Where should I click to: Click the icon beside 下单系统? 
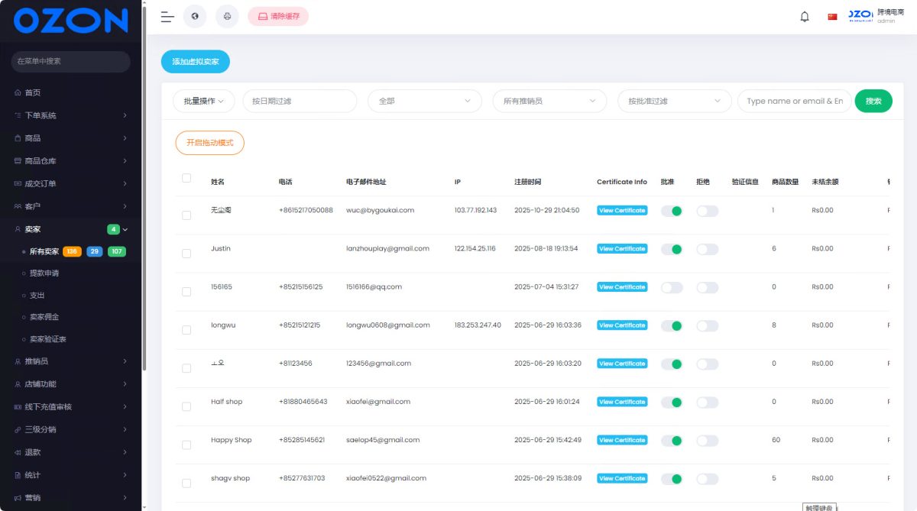tap(18, 115)
